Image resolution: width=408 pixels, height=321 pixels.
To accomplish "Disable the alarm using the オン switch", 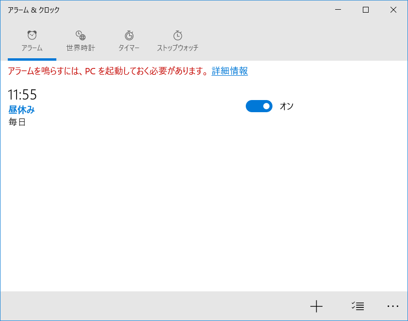I will click(259, 106).
